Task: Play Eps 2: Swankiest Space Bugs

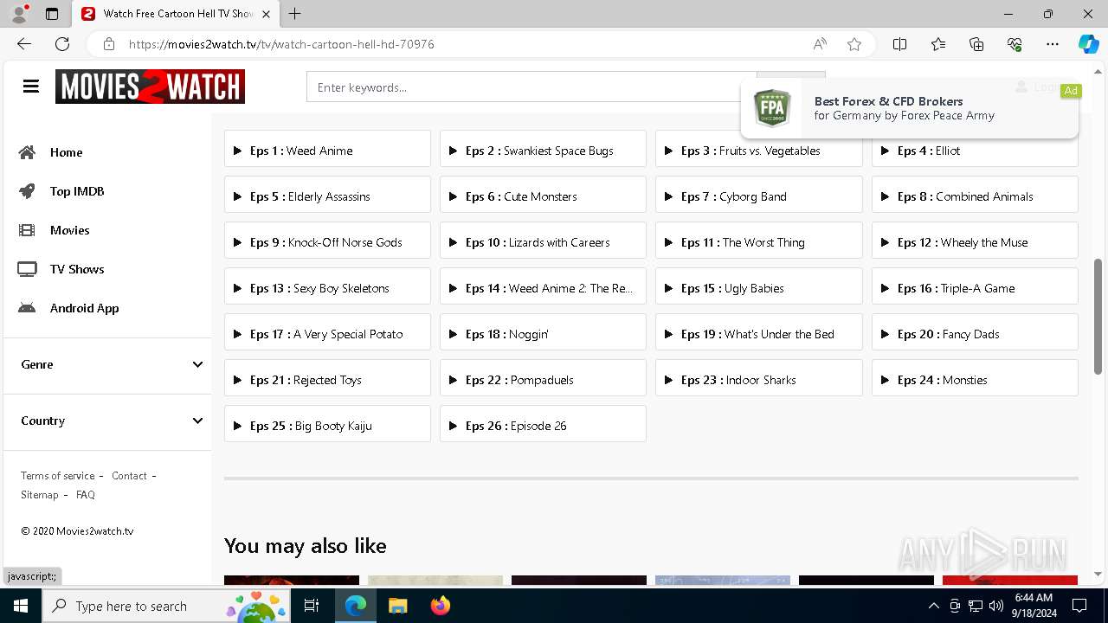Action: (543, 151)
